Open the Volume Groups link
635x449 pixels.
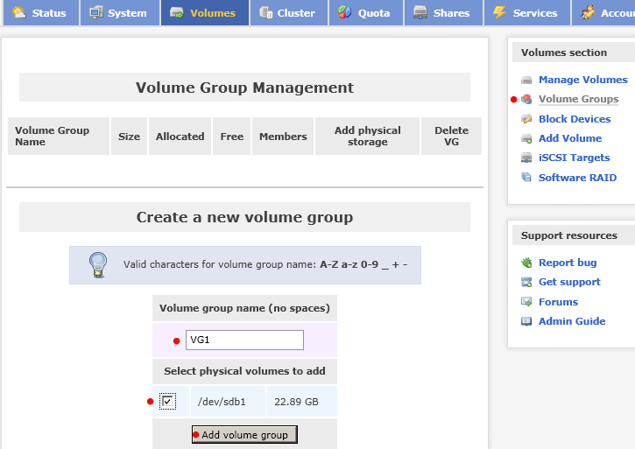point(578,99)
